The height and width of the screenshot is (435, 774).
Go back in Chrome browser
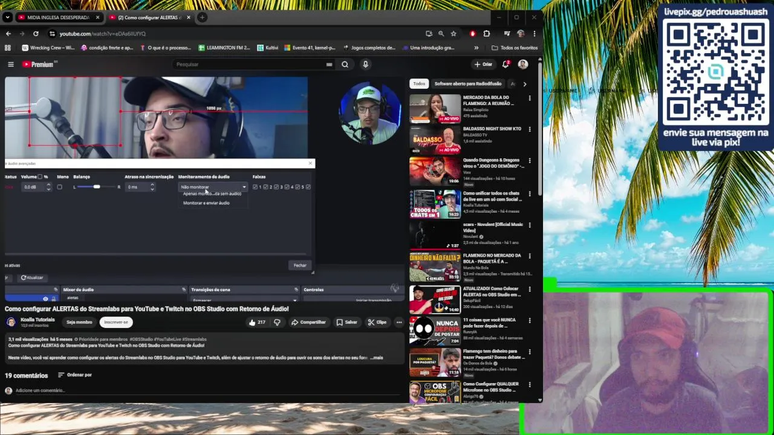(8, 34)
